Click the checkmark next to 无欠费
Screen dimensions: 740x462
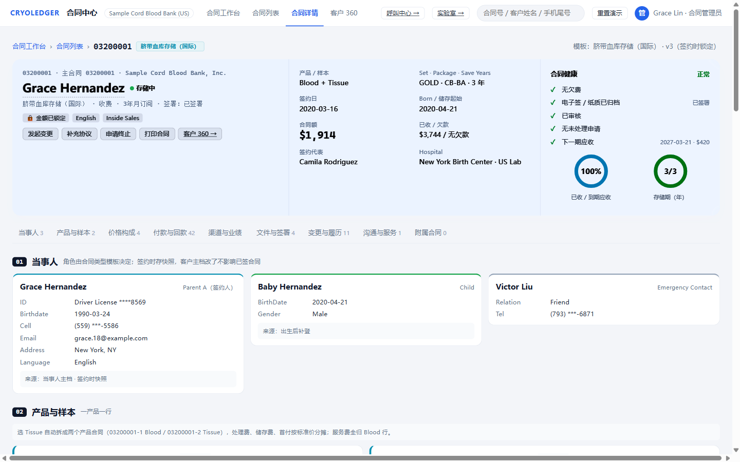coord(553,89)
